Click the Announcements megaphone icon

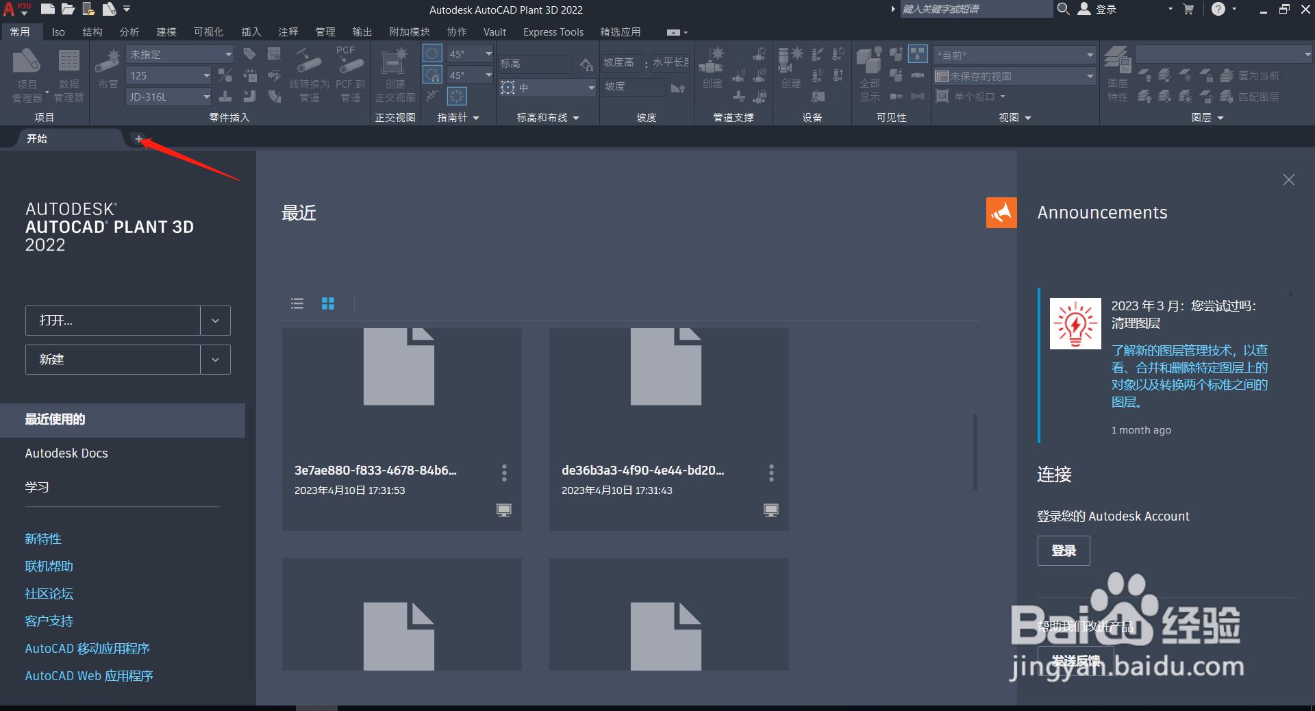click(x=1001, y=212)
